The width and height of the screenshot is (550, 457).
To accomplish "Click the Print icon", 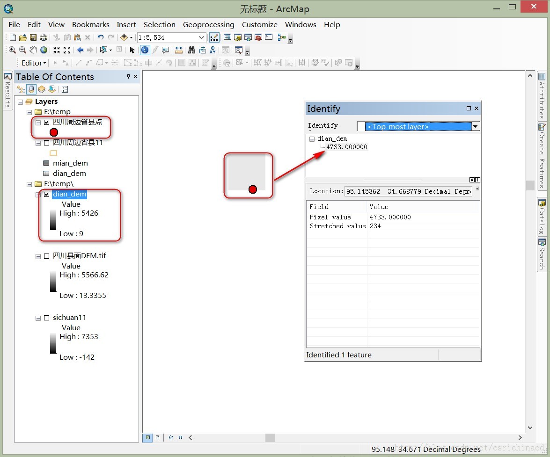I will pyautogui.click(x=44, y=37).
